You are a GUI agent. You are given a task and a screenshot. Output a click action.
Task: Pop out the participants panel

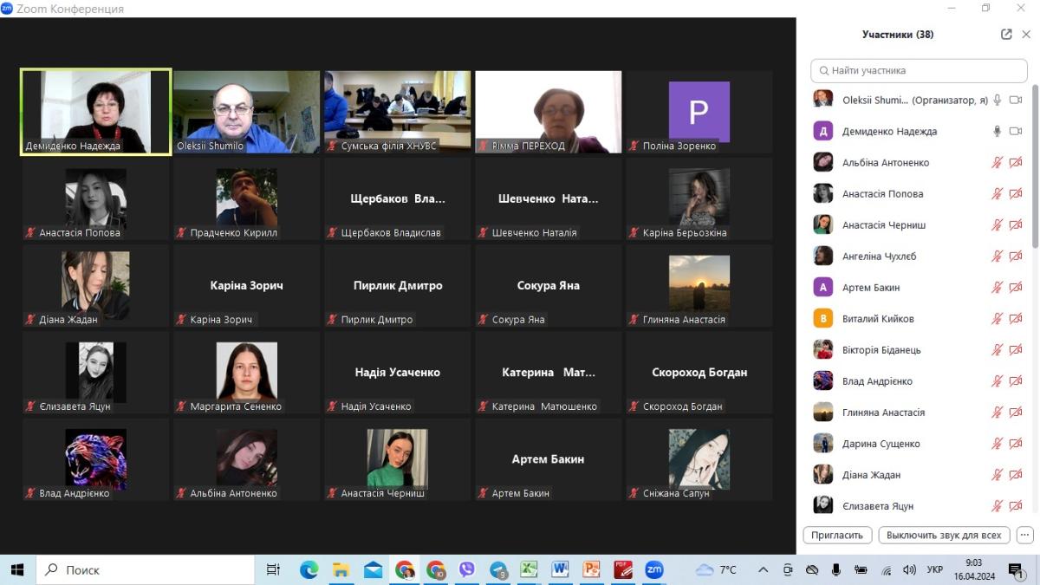click(x=1006, y=35)
